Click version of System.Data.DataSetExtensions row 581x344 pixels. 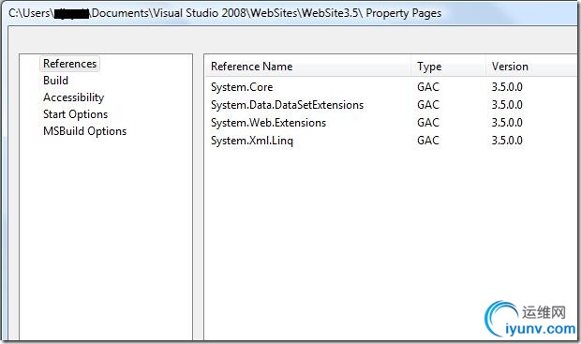pyautogui.click(x=507, y=105)
